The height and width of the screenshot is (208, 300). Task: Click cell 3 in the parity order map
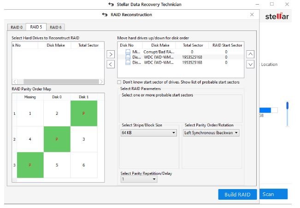pos(84,139)
